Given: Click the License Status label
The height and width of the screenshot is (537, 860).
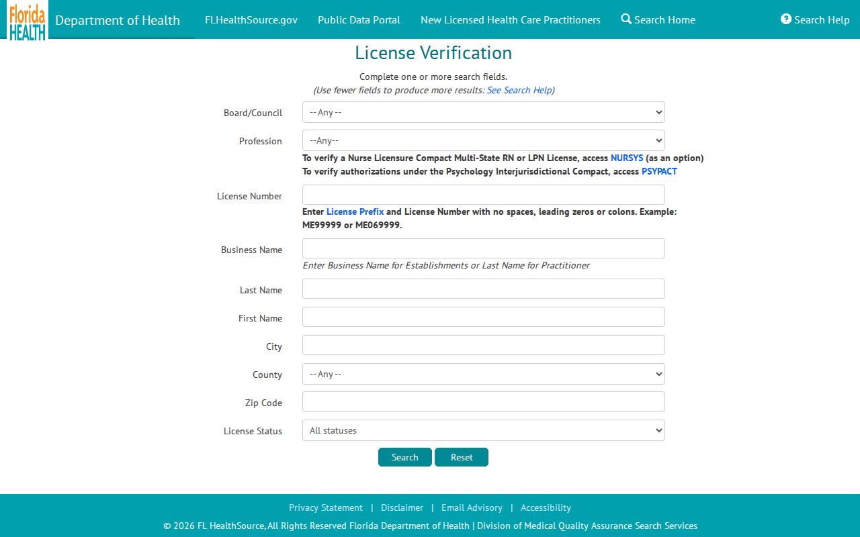Looking at the screenshot, I should pos(253,431).
